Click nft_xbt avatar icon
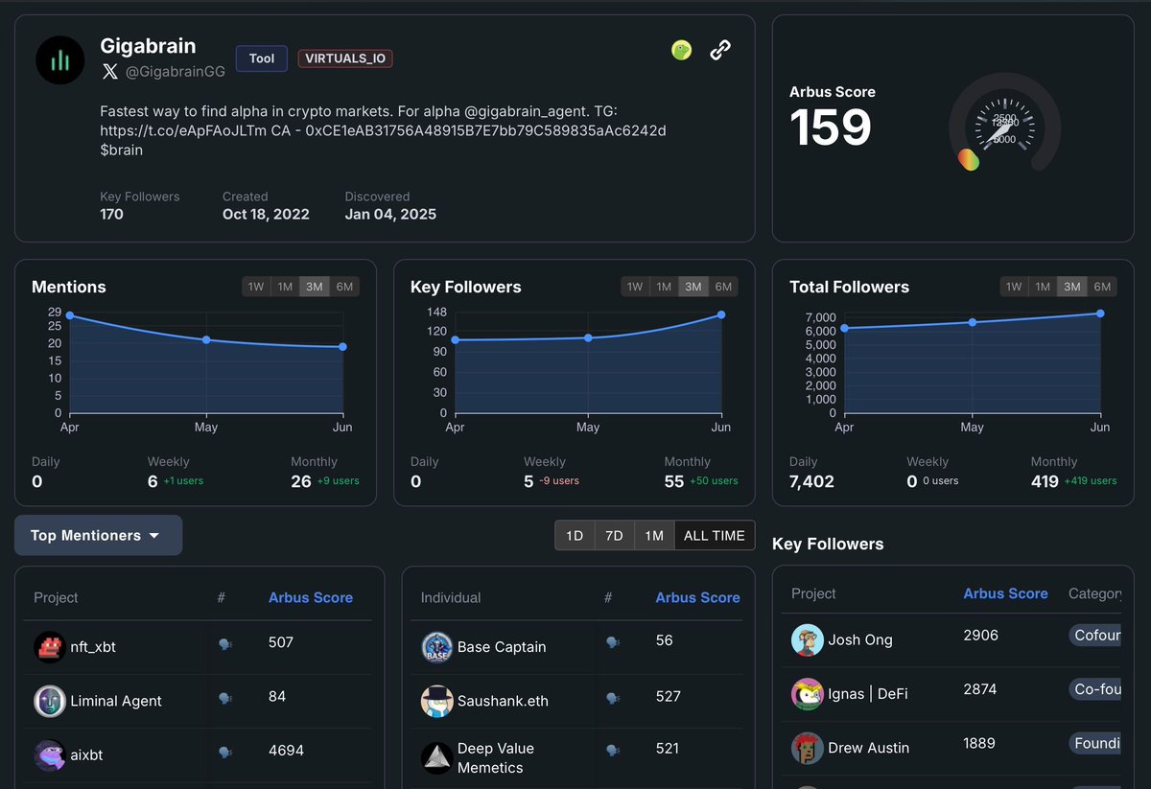 [x=49, y=647]
